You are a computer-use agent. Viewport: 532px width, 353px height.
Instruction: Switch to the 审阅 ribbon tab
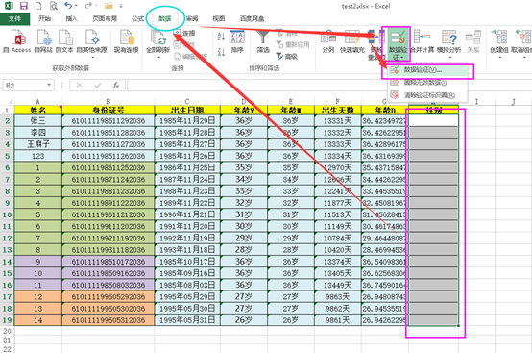point(192,18)
